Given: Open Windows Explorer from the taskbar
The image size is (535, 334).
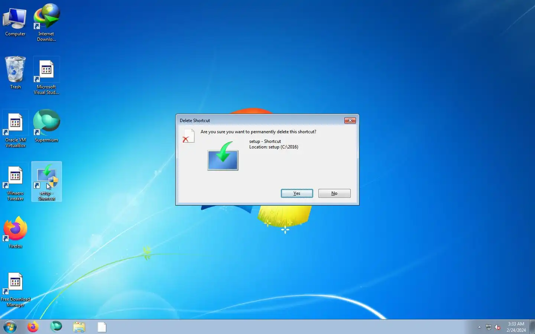Looking at the screenshot, I should coord(79,327).
